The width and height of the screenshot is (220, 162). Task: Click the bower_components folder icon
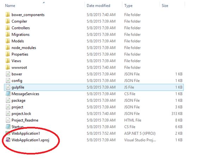(8, 15)
